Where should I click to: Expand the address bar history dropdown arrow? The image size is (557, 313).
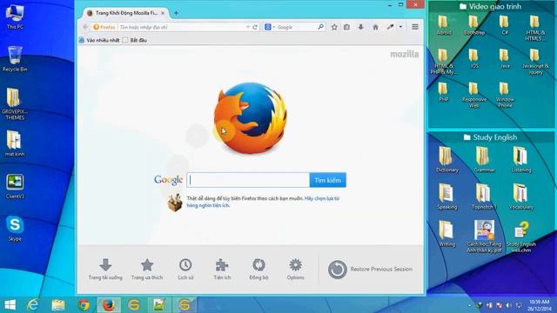(x=247, y=27)
